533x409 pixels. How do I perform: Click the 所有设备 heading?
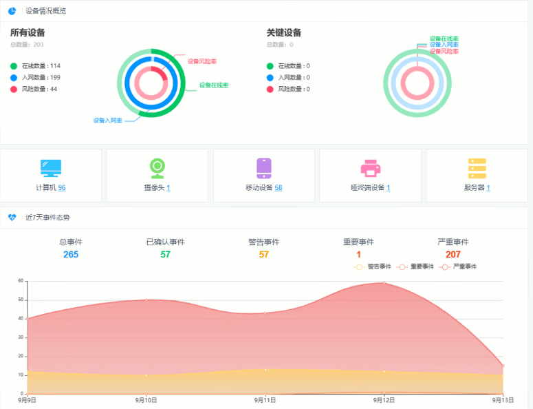pyautogui.click(x=28, y=32)
